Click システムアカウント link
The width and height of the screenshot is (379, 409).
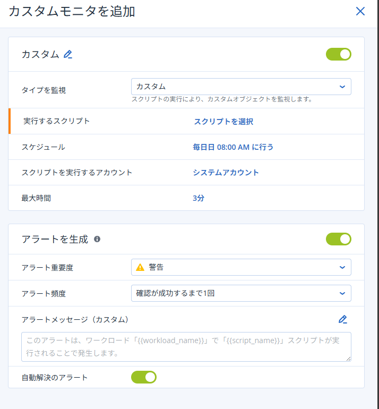pyautogui.click(x=226, y=173)
